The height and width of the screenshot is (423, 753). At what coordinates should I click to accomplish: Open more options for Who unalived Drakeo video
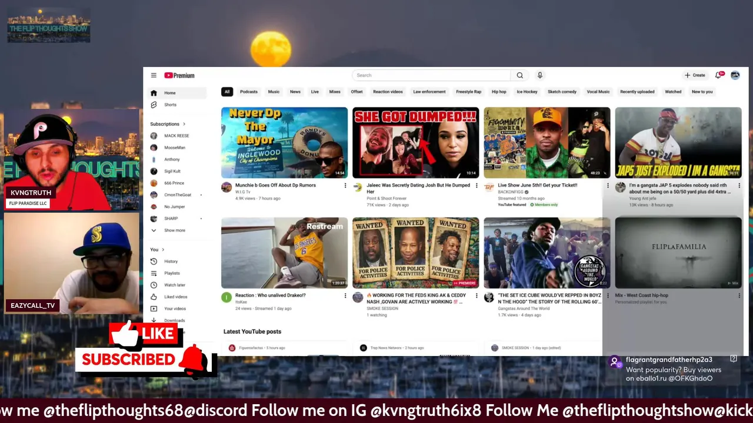coord(345,296)
